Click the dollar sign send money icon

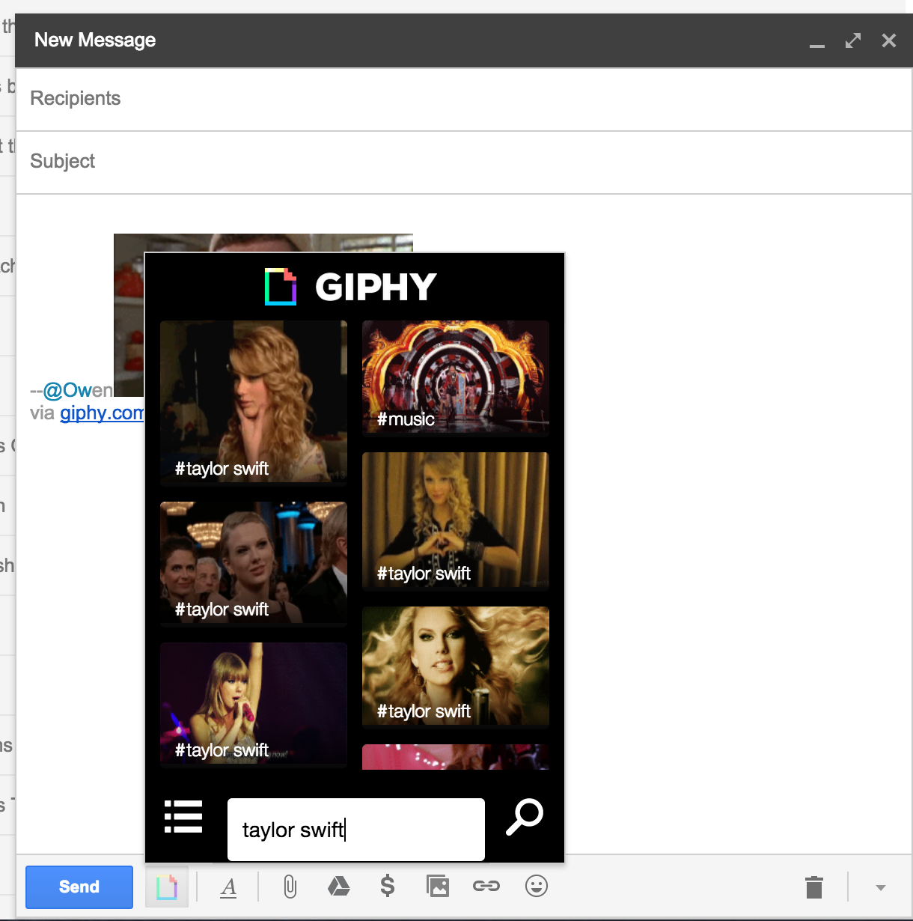click(x=387, y=887)
